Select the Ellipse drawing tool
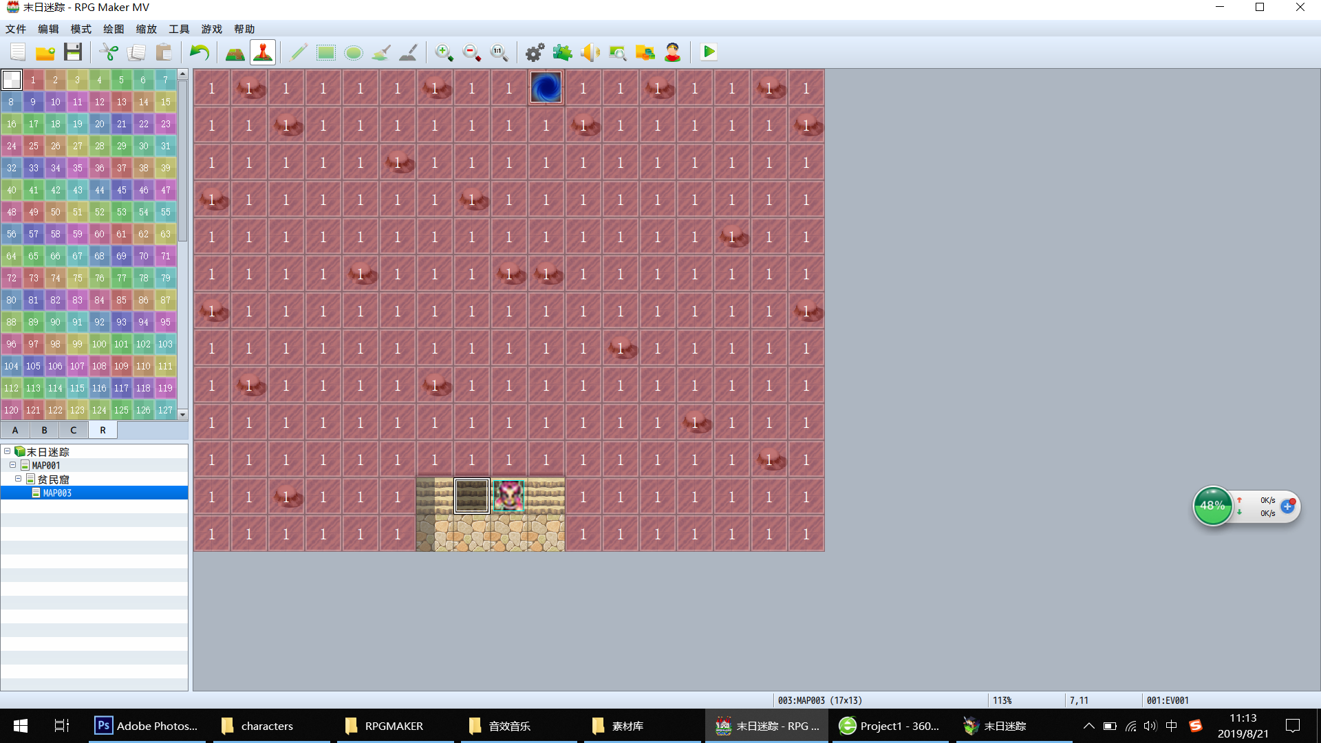The image size is (1321, 743). [x=354, y=52]
